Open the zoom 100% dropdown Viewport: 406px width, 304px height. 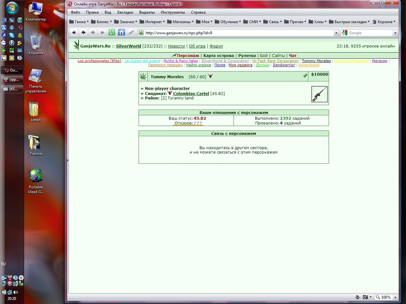point(396,297)
